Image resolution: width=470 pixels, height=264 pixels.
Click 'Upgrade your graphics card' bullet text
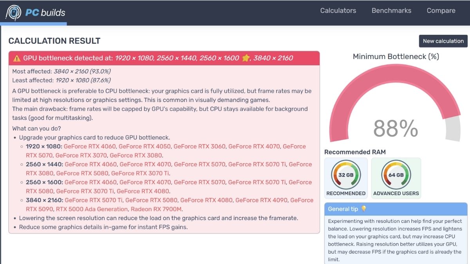(x=94, y=138)
